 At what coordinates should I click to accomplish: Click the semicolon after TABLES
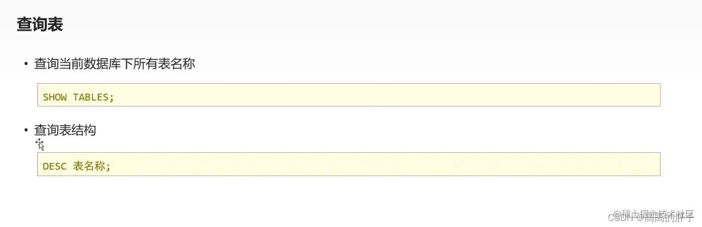(112, 97)
